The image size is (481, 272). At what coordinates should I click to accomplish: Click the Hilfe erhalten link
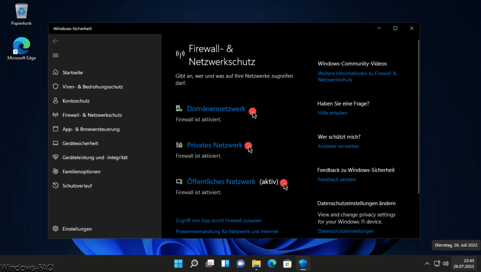coord(332,113)
